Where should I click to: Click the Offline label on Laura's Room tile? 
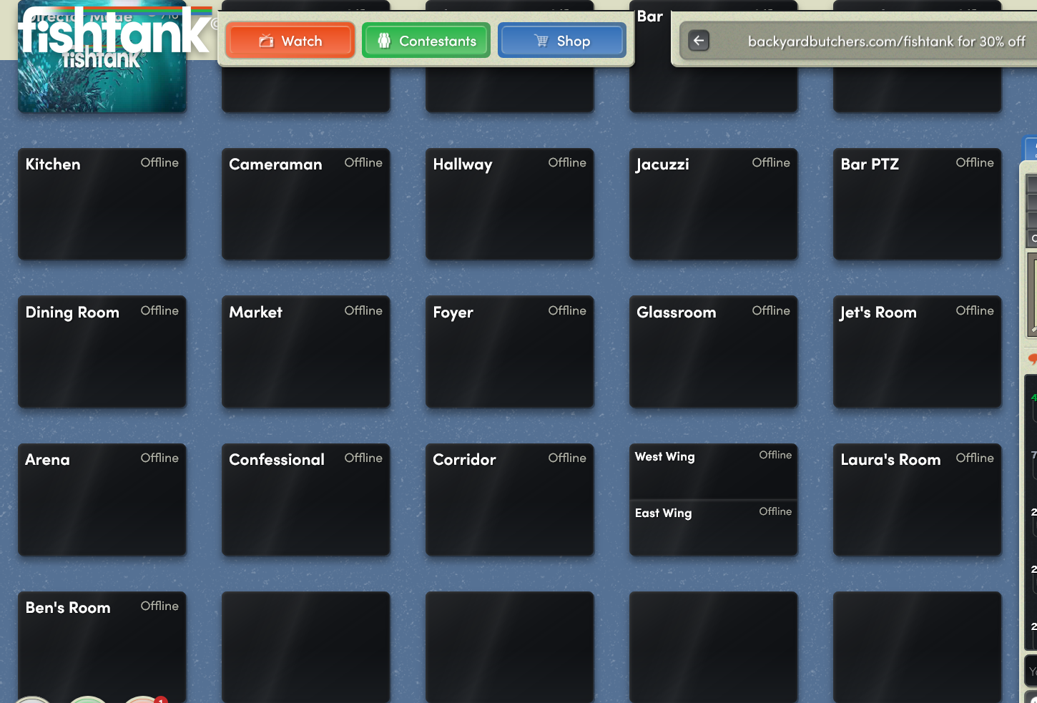pos(975,458)
